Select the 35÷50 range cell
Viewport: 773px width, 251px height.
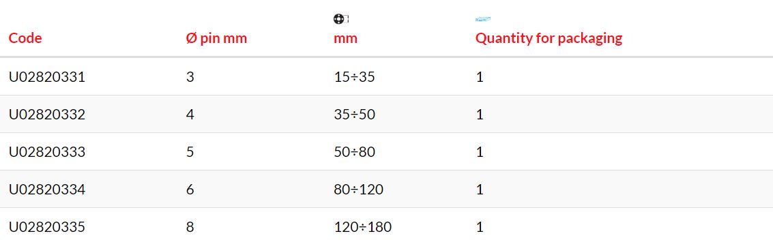pyautogui.click(x=355, y=115)
